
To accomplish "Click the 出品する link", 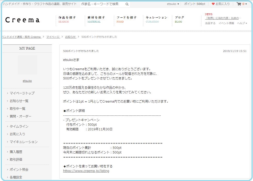I will point(210,23).
